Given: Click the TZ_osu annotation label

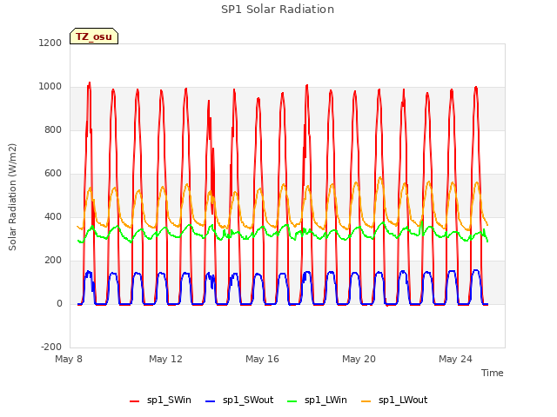Looking at the screenshot, I should coord(94,36).
